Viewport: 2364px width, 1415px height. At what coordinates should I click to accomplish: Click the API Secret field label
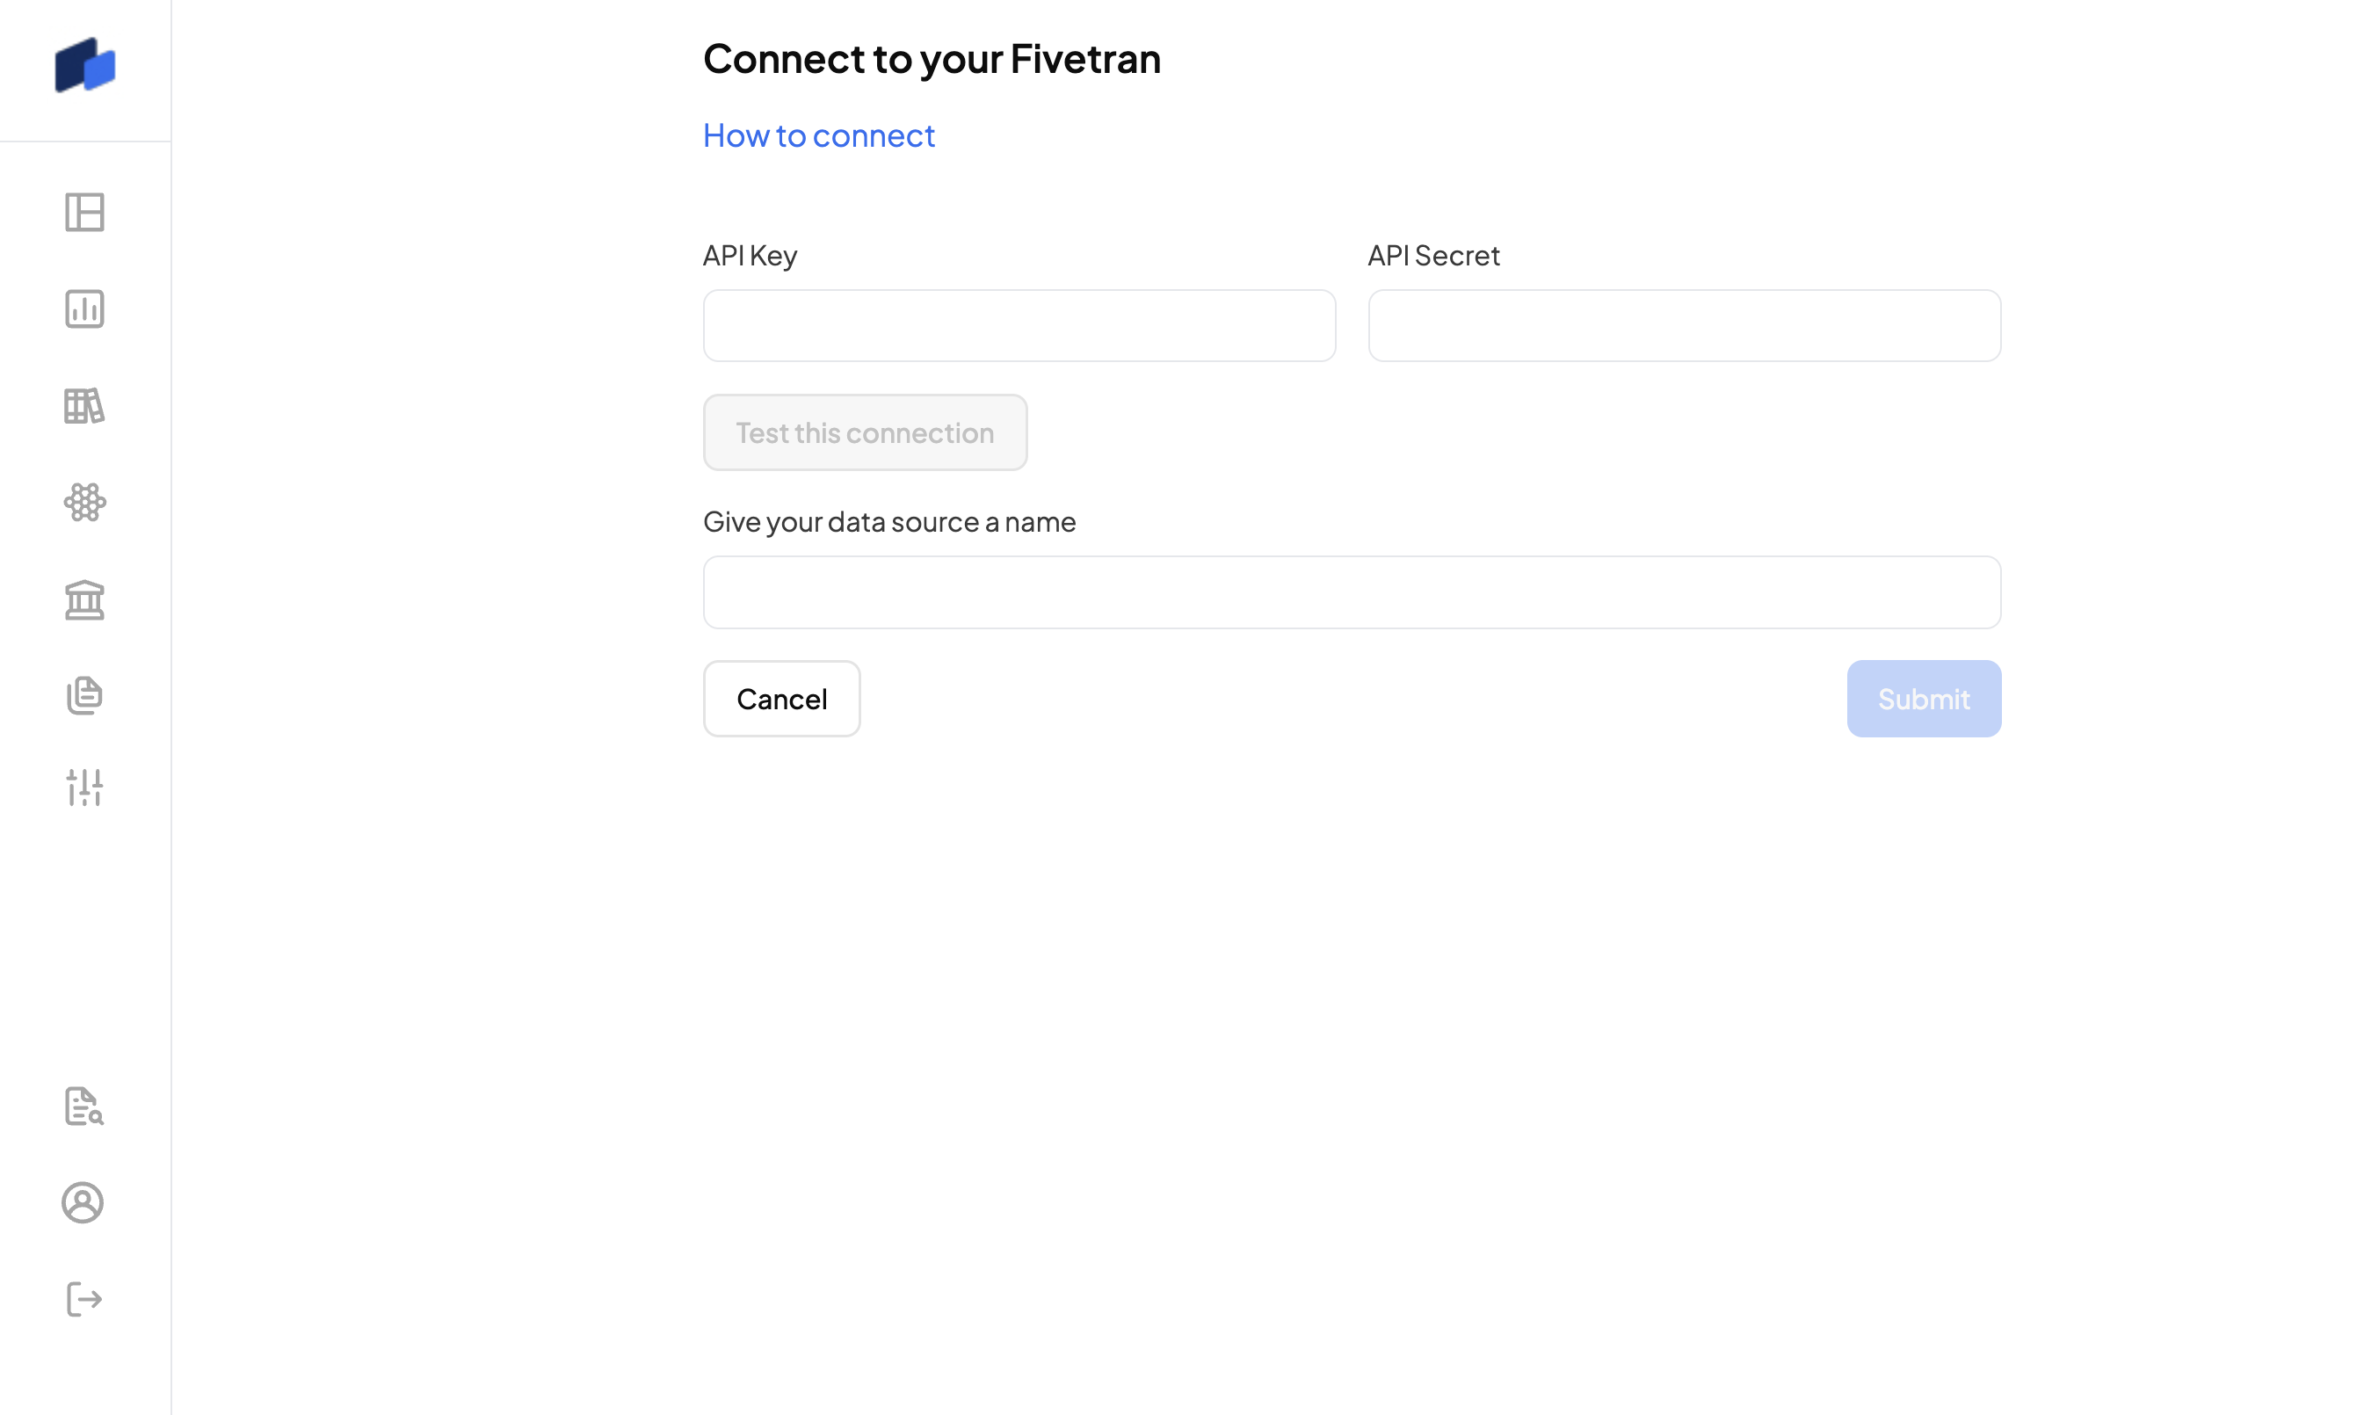pyautogui.click(x=1433, y=256)
